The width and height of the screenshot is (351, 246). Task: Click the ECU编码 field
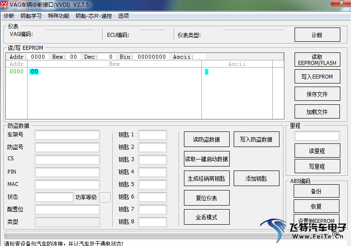tap(152, 35)
